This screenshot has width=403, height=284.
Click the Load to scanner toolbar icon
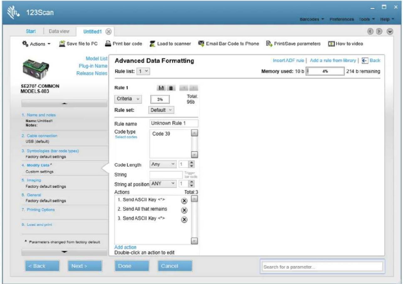tap(153, 44)
